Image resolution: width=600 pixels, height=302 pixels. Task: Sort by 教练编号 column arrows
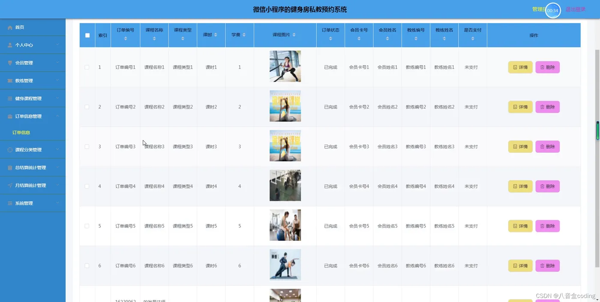(x=416, y=39)
